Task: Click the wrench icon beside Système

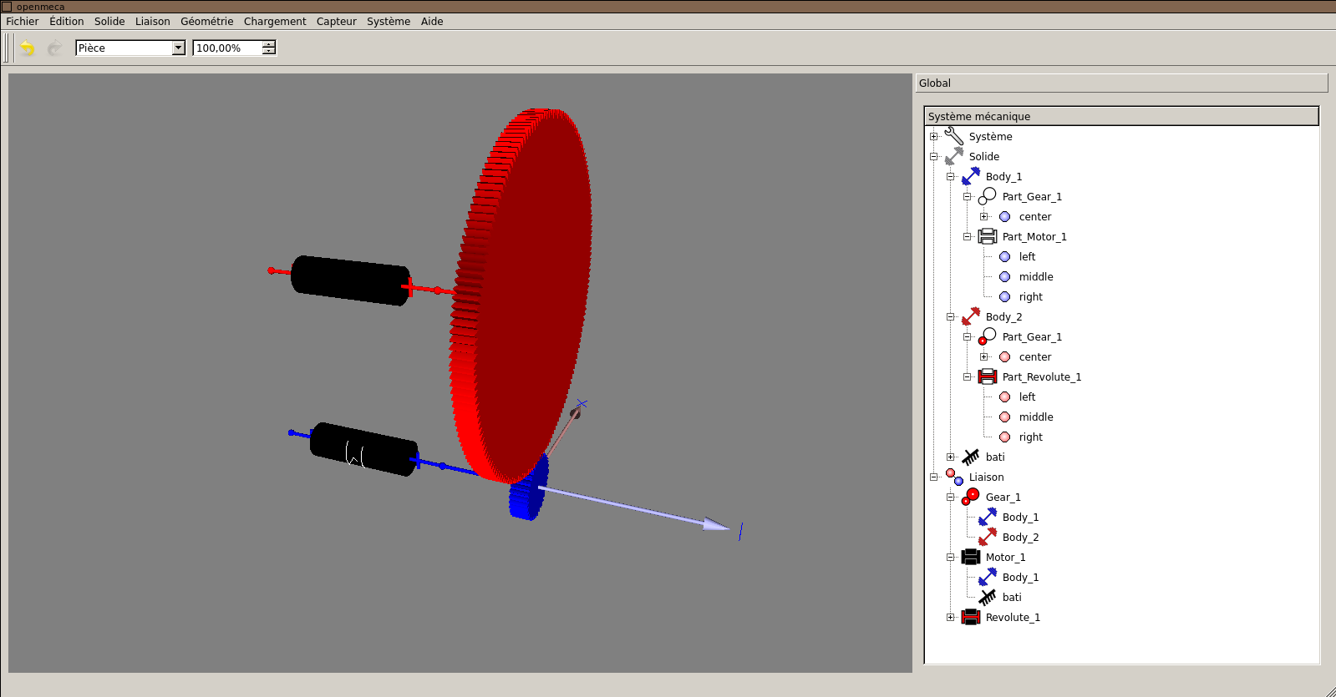Action: 954,136
